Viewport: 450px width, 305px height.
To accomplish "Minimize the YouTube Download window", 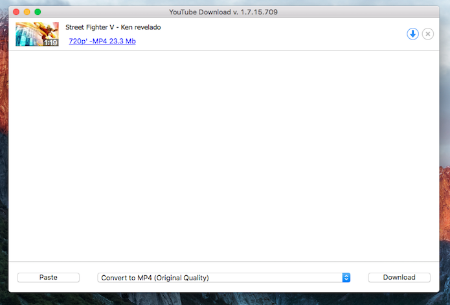I will (27, 12).
